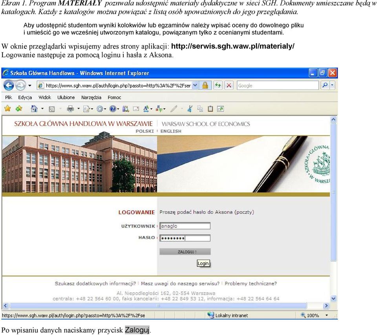Click the UŻYTKOWNIK username field
377x335 pixels.
click(185, 226)
